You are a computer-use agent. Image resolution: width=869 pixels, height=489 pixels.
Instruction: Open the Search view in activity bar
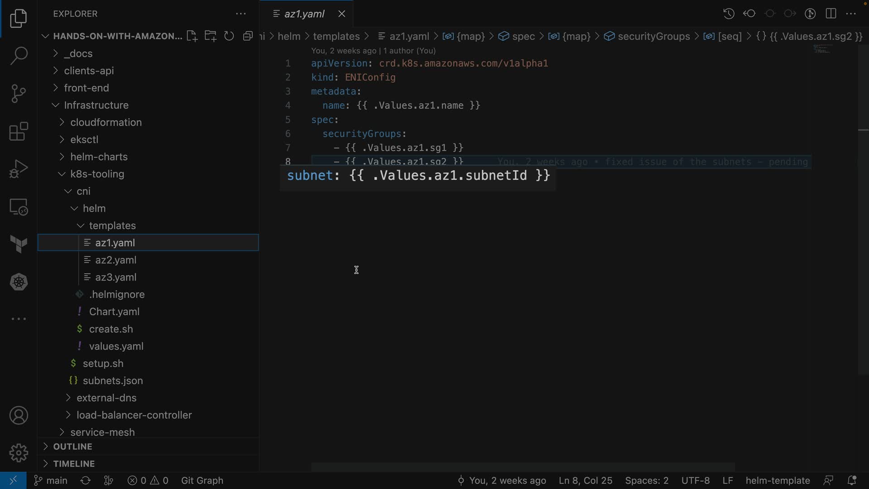coord(19,56)
